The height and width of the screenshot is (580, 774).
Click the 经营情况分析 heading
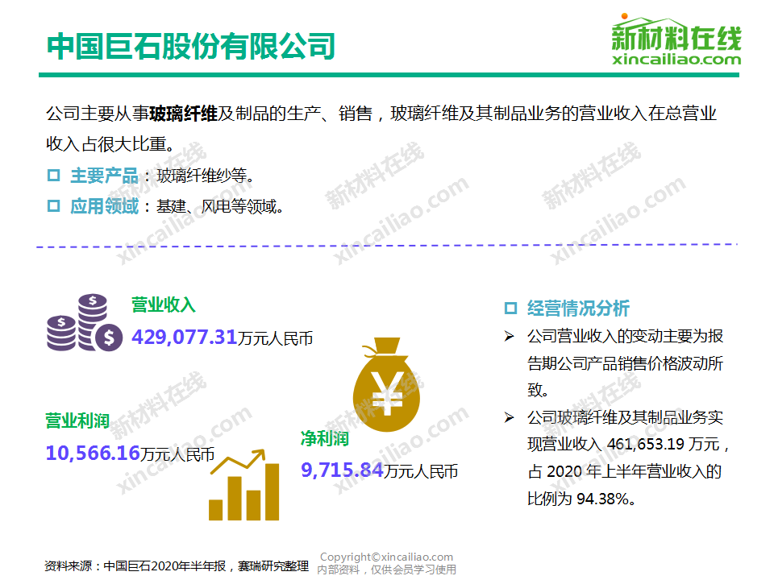point(578,309)
